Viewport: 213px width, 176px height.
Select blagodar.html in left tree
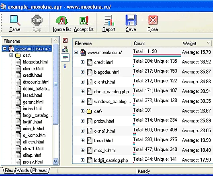[35, 62]
